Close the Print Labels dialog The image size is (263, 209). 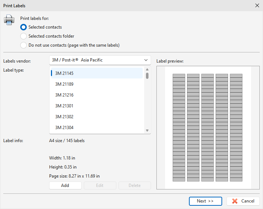[x=257, y=5]
